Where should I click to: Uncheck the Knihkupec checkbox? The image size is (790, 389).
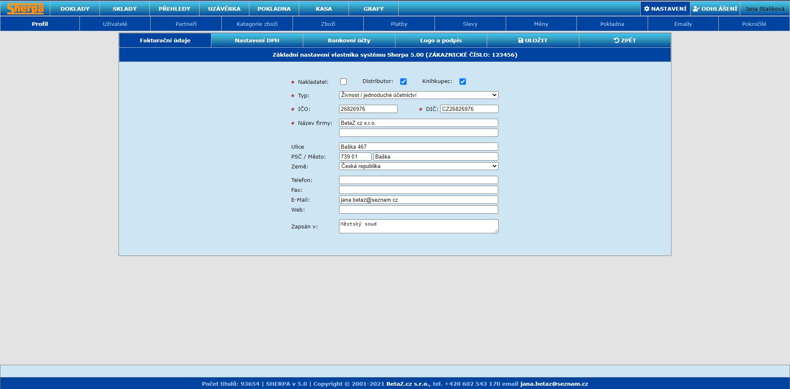(x=462, y=82)
